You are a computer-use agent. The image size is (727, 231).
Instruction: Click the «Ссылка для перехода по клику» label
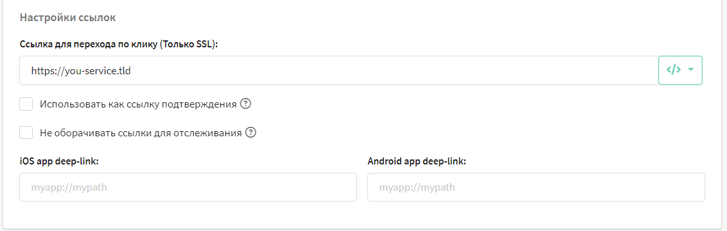89,44
